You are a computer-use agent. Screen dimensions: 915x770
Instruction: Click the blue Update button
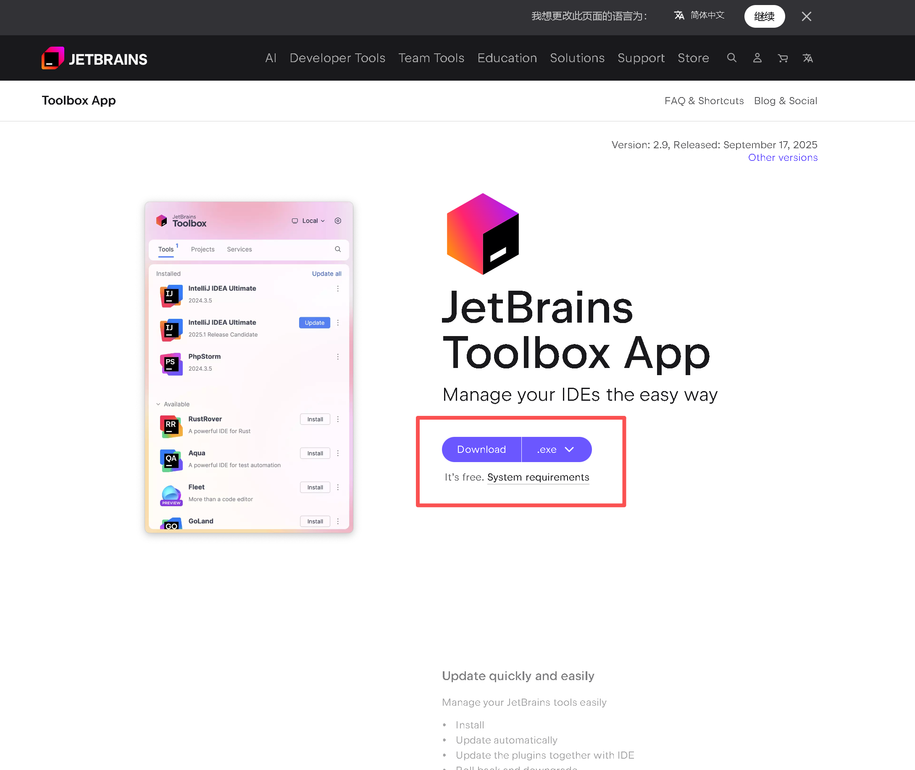tap(314, 323)
